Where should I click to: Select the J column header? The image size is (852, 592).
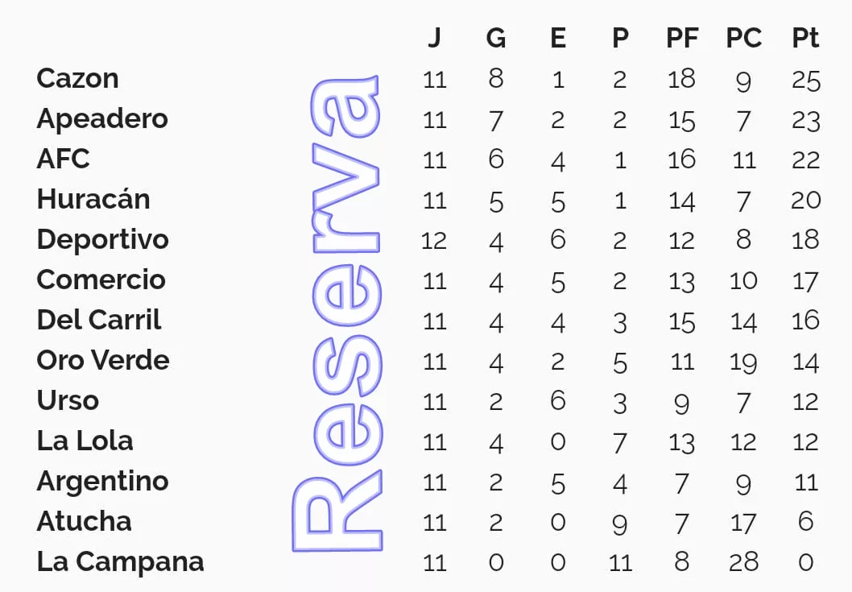pos(434,38)
